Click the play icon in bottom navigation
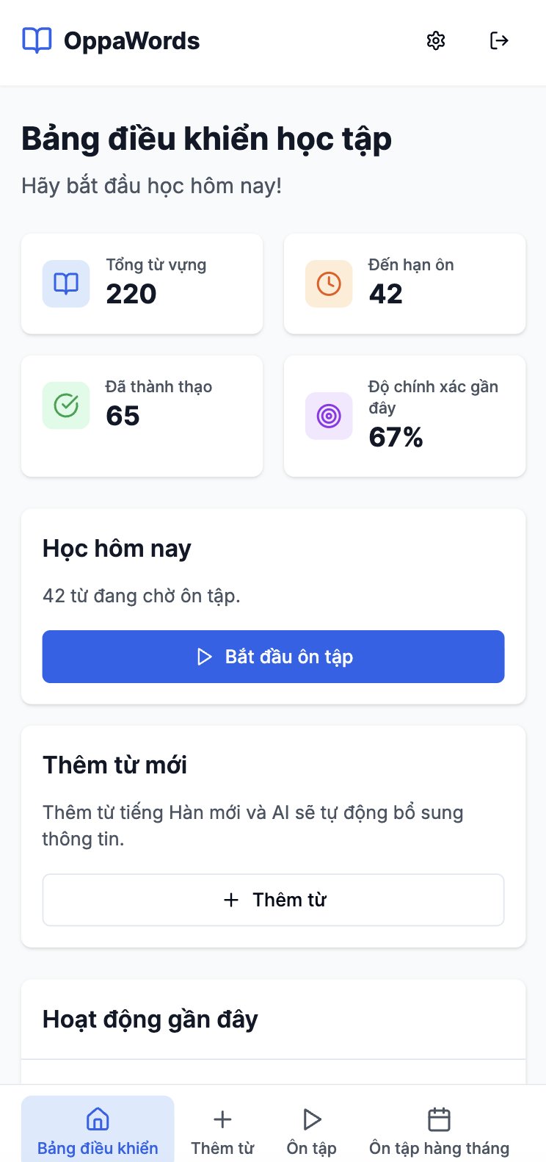The height and width of the screenshot is (1162, 546). (312, 1119)
